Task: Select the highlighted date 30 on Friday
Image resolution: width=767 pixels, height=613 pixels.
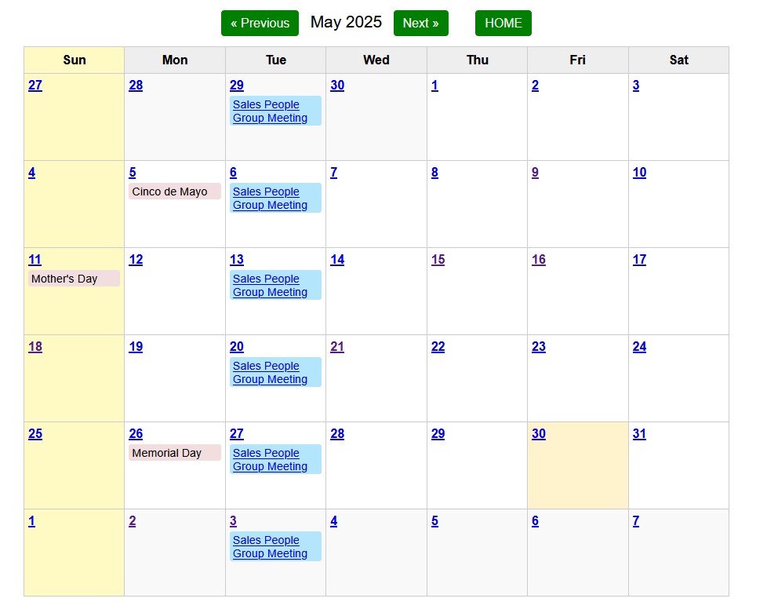Action: click(538, 434)
